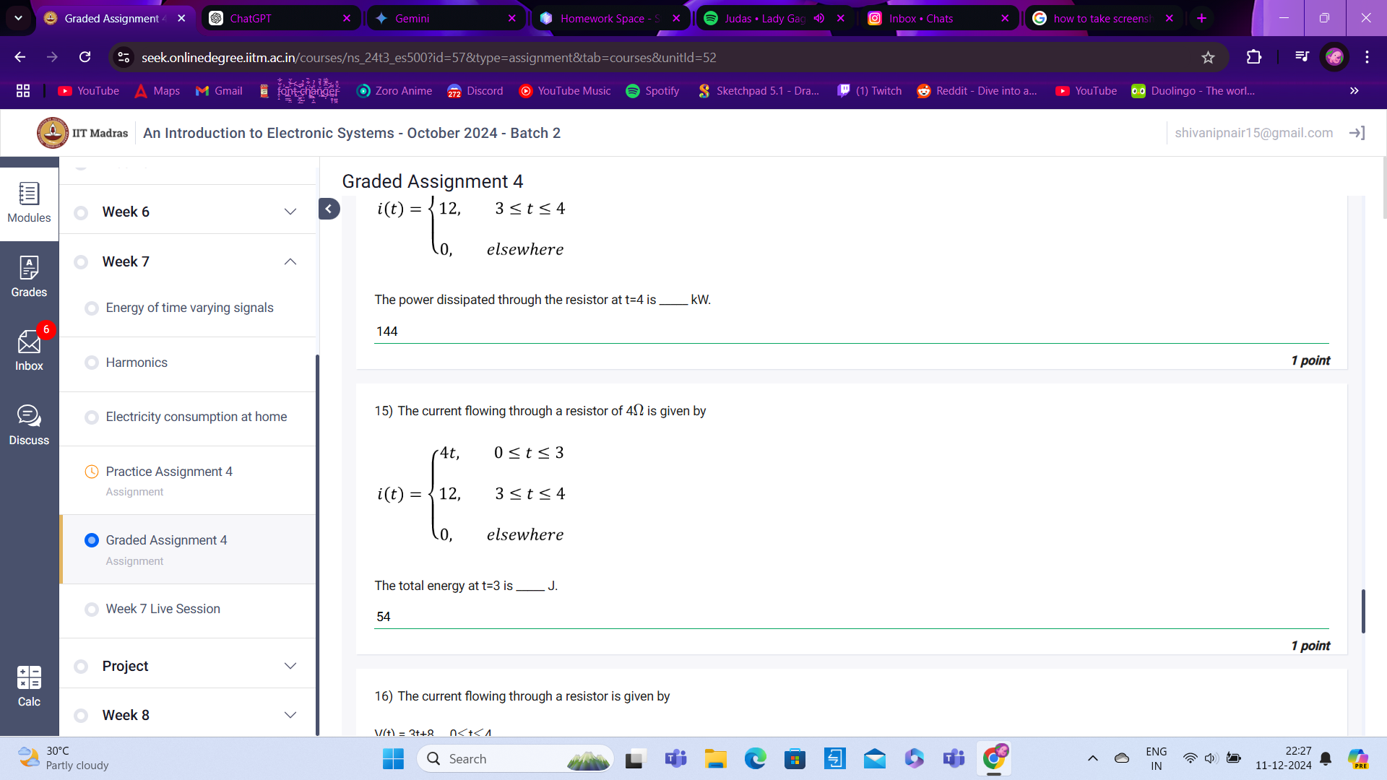Select the Energy of time varying signals link
Viewport: 1387px width, 780px height.
click(189, 307)
